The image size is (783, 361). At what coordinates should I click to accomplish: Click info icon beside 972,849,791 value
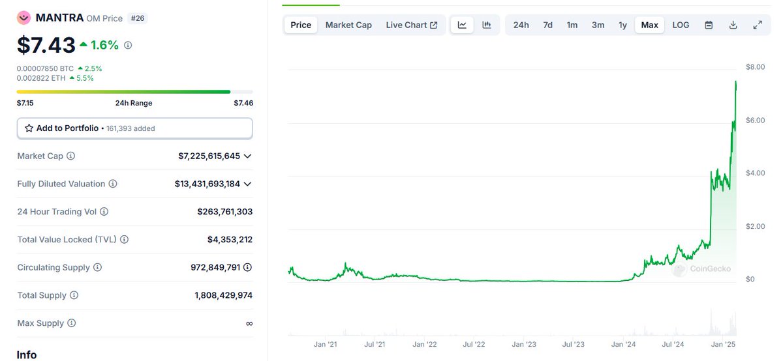[x=248, y=268]
